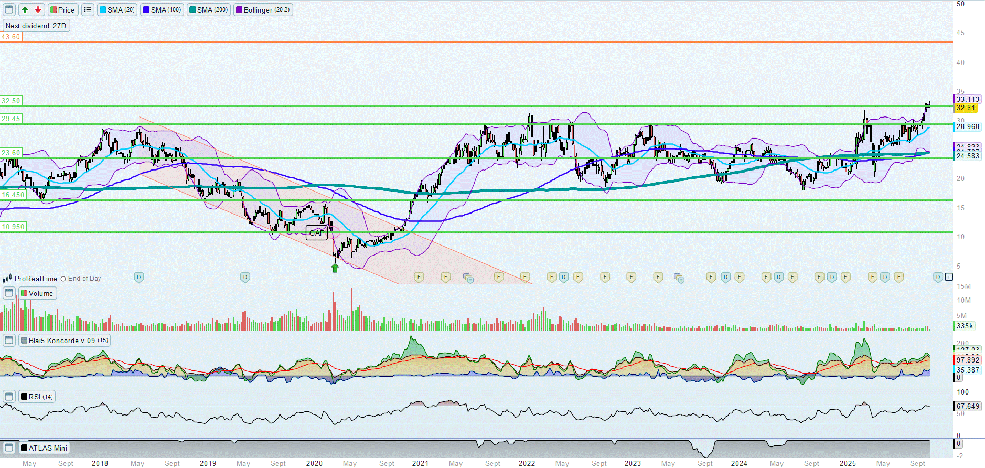
Task: Click the green buy arrow marker near 2020
Action: click(335, 268)
